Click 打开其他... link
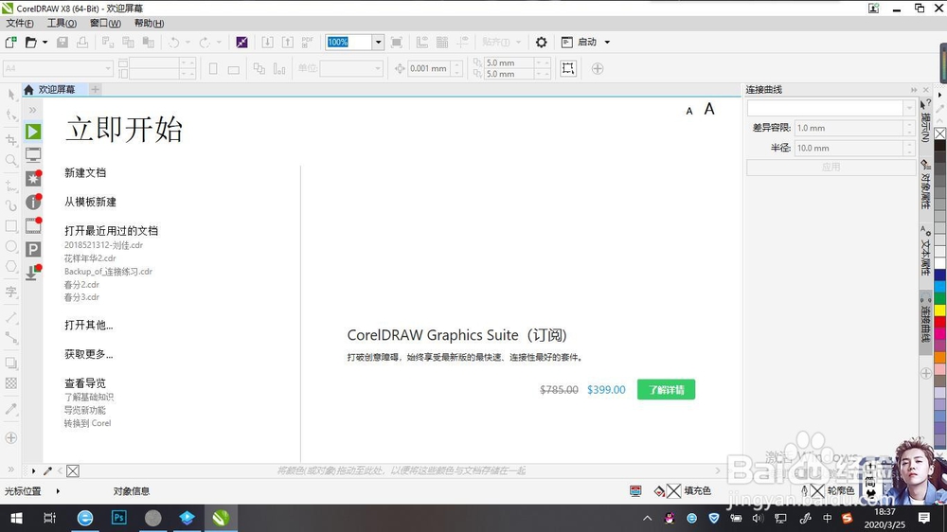This screenshot has height=532, width=947. coord(89,325)
